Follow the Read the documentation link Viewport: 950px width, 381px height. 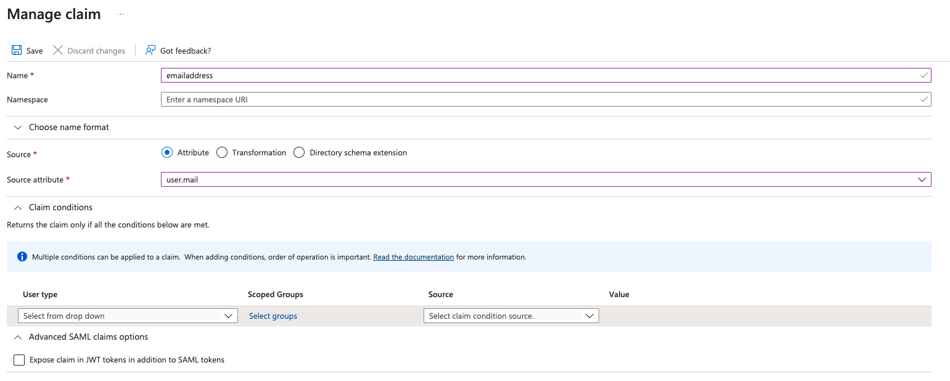pyautogui.click(x=414, y=256)
